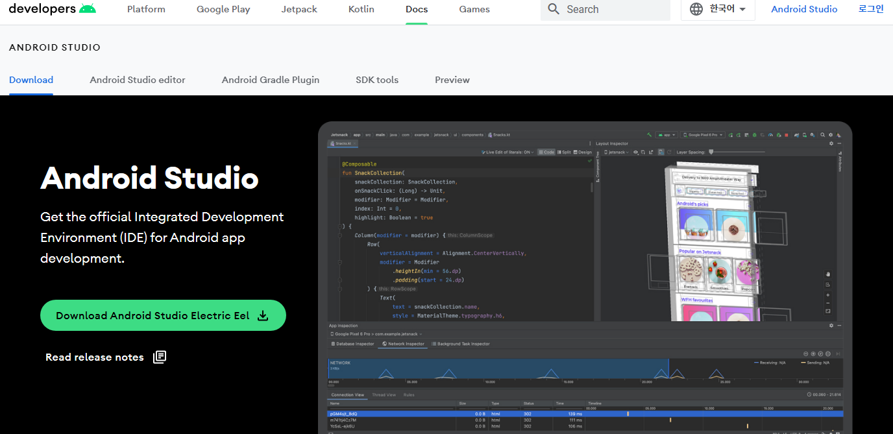Switch to the SDK tools tab
This screenshot has width=893, height=434.
click(x=377, y=80)
